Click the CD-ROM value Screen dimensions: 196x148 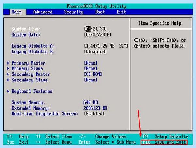point(93,74)
